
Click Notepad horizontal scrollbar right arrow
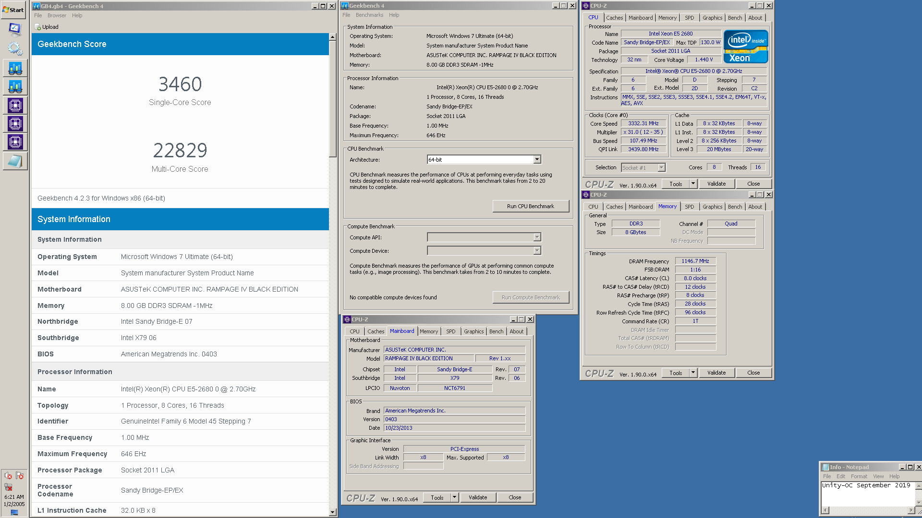point(911,510)
